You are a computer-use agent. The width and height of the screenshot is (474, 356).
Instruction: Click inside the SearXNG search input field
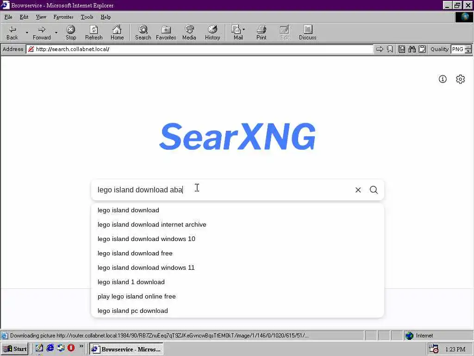tap(222, 190)
